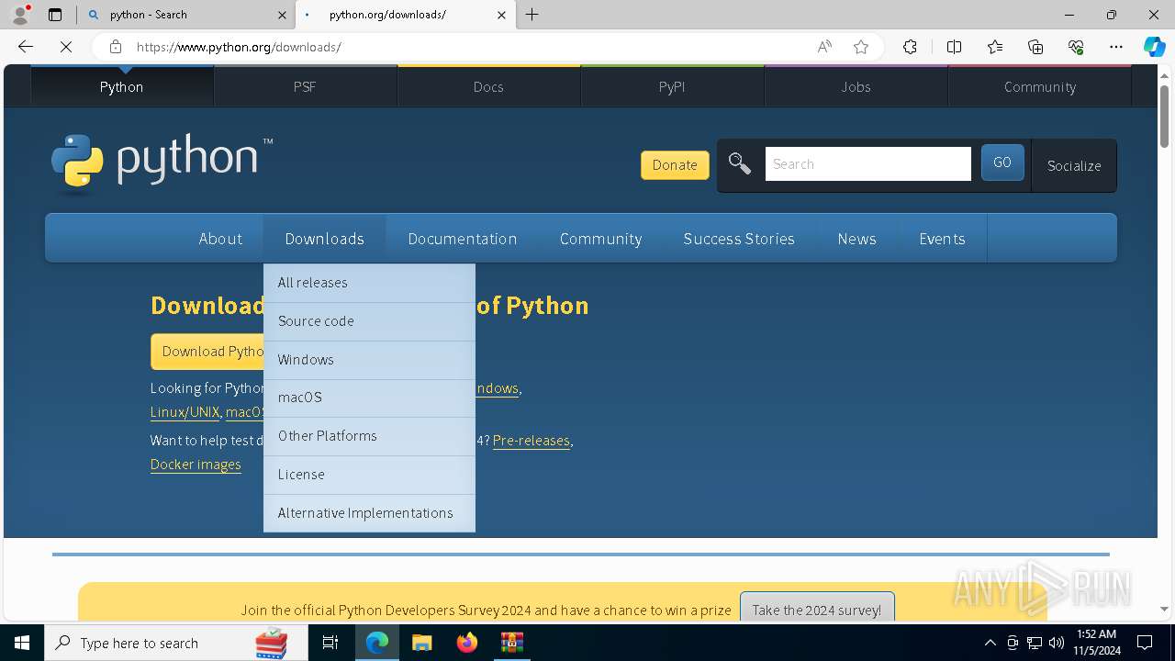Open the Events menu

(x=942, y=239)
